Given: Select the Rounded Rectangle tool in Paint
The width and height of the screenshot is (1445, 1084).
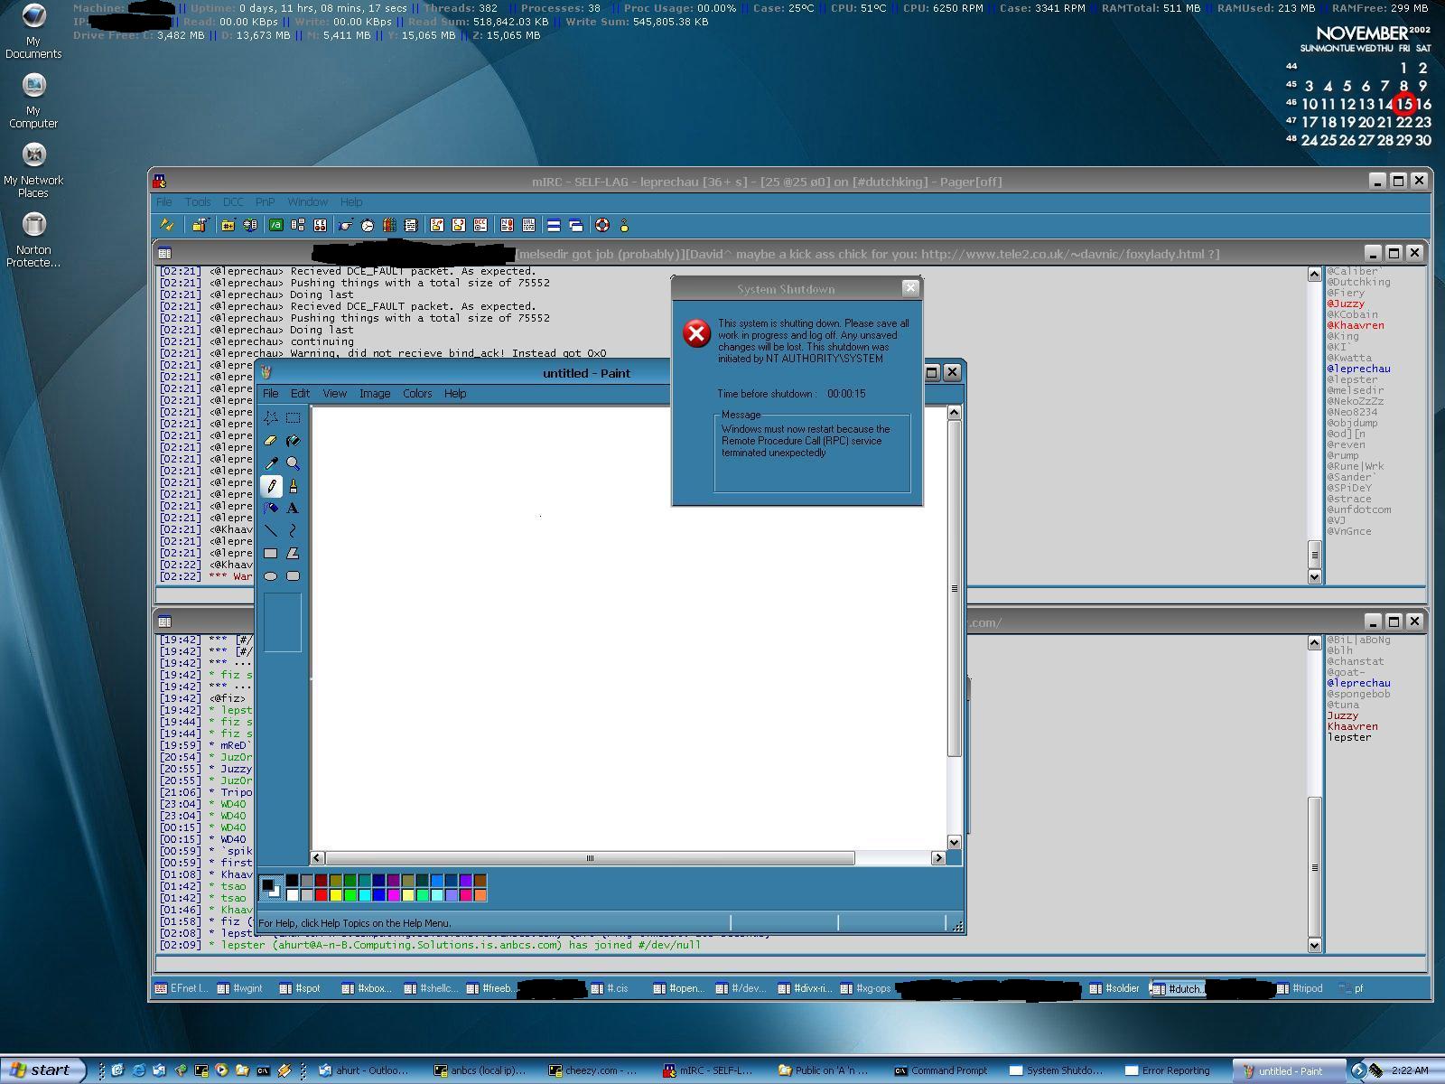Looking at the screenshot, I should pyautogui.click(x=293, y=576).
